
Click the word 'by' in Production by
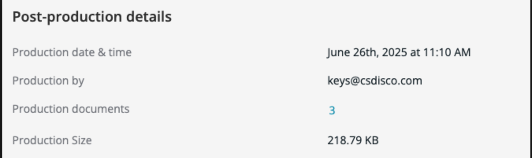[77, 81]
